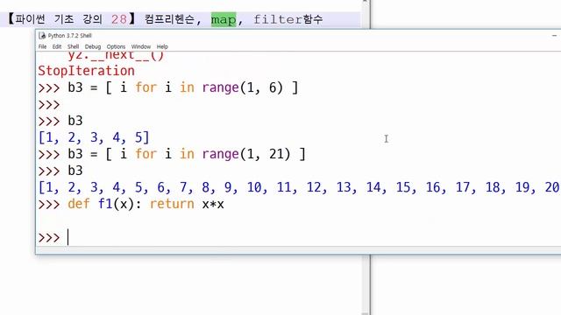Open the Options menu
561x315 pixels.
[116, 46]
